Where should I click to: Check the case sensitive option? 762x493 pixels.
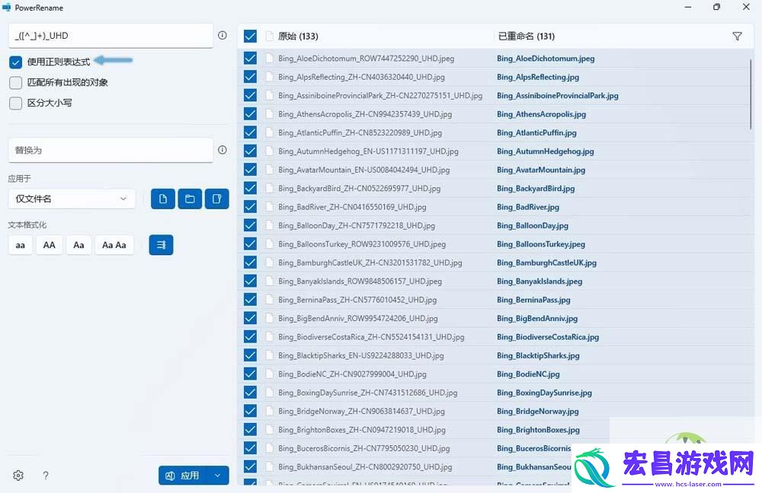15,103
